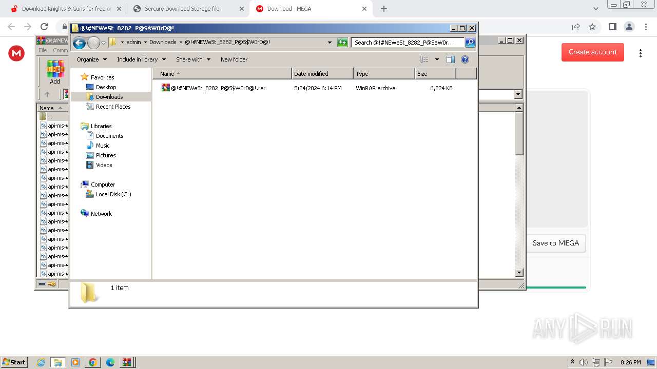Viewport: 657px width, 369px height.
Task: Toggle the preview pane icon
Action: coord(451,59)
